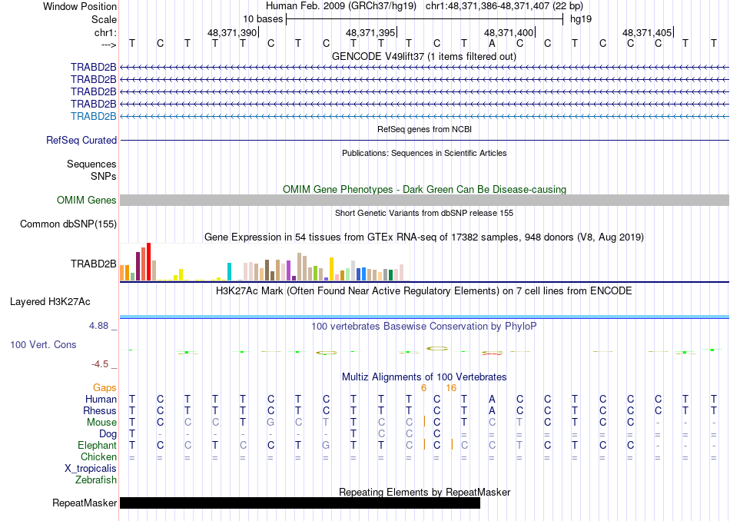The height and width of the screenshot is (521, 730).
Task: Click the 48,371,390 position marker
Action: pyautogui.click(x=232, y=32)
